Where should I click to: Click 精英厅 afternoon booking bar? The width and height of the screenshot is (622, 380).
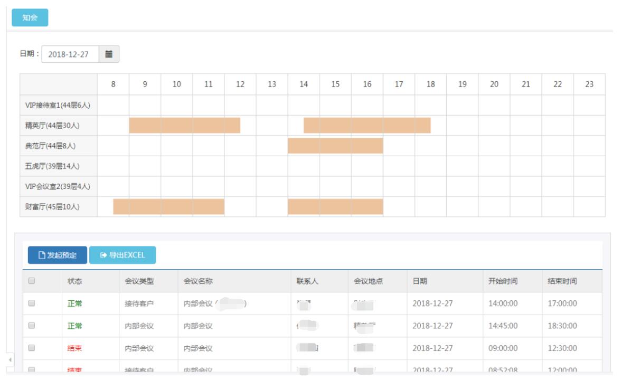[x=367, y=125]
